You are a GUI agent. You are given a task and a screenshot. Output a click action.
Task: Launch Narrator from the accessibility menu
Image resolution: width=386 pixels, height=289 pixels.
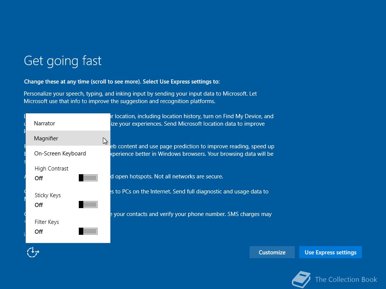coord(68,123)
